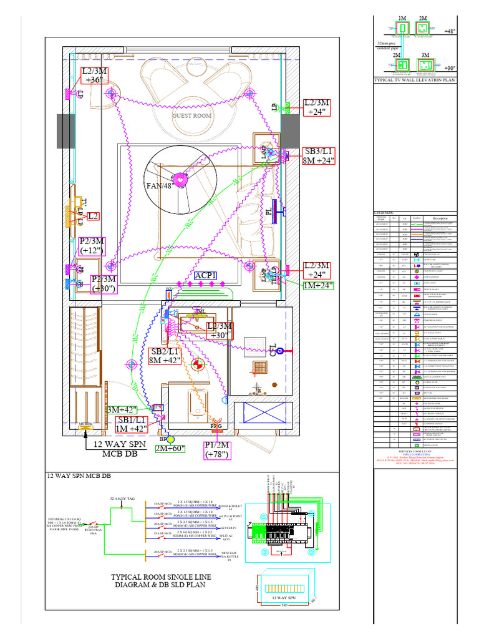Click the "L2/3M +30"" label
Screen dimensions: 479x639
pos(220,331)
